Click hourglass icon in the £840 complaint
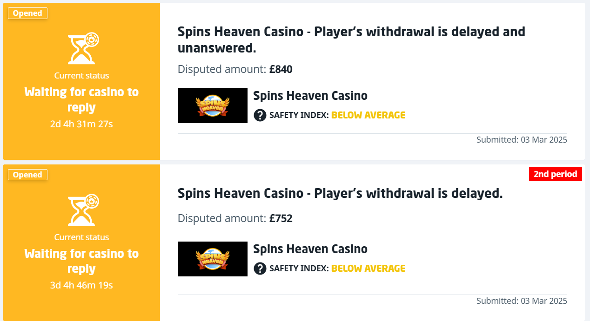 [x=83, y=48]
